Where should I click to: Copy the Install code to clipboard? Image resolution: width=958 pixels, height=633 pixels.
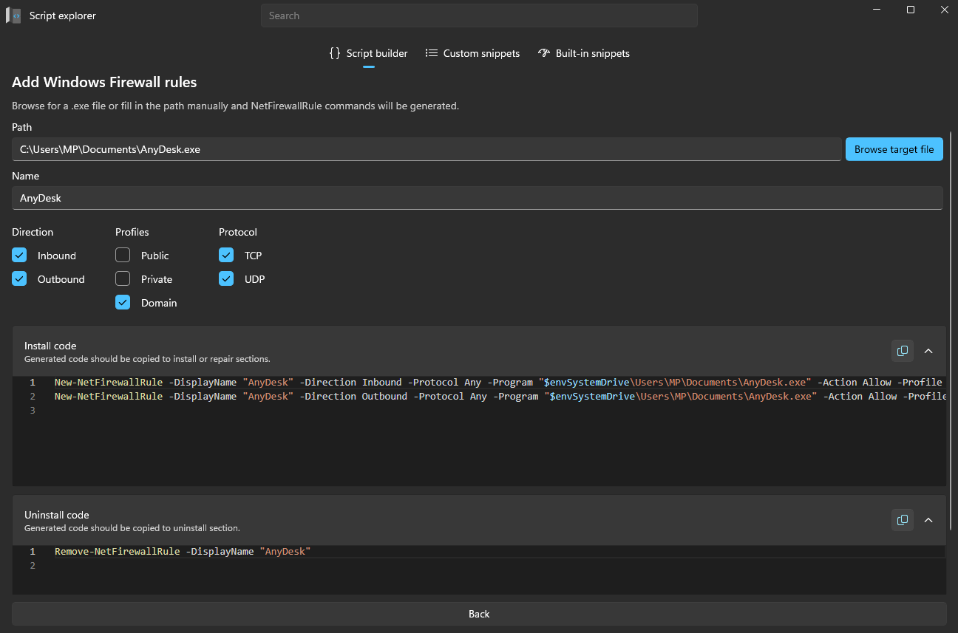point(902,351)
